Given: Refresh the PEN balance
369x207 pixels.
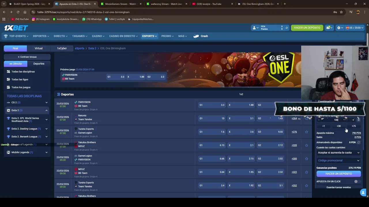Looking at the screenshot, I should [x=287, y=28].
